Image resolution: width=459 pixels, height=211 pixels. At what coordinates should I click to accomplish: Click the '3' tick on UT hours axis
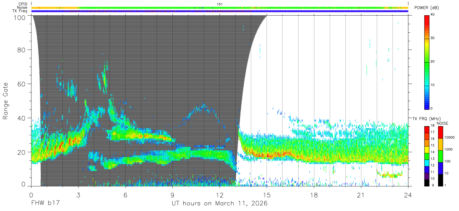click(x=78, y=195)
